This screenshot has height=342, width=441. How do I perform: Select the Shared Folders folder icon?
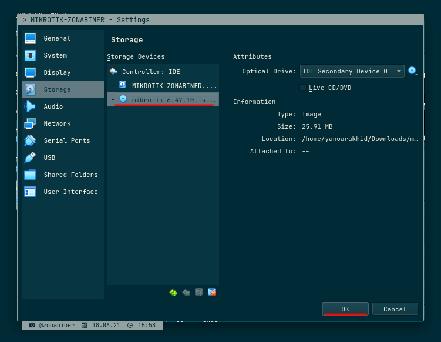click(30, 175)
